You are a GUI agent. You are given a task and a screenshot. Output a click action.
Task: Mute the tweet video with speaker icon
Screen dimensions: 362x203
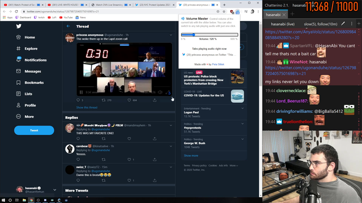(160, 92)
